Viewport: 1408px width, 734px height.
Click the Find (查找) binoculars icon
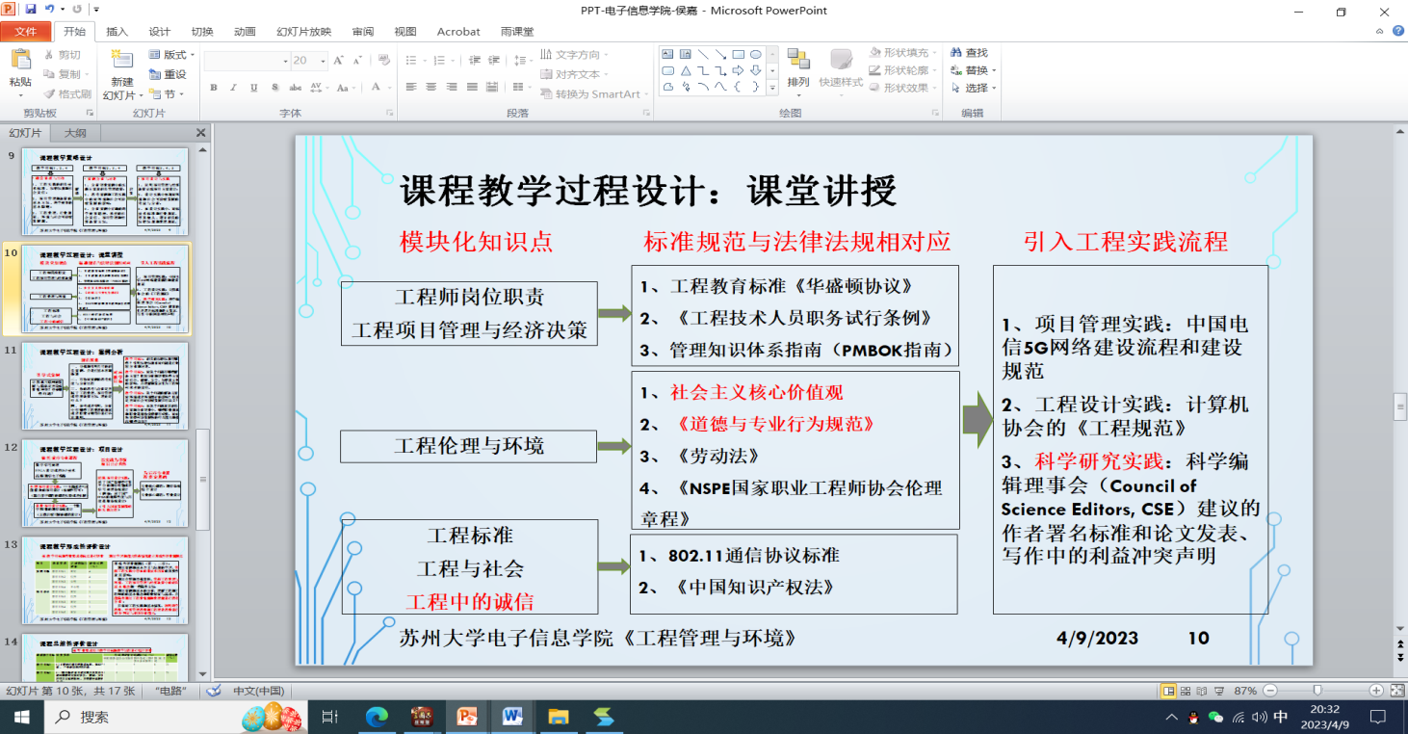956,53
